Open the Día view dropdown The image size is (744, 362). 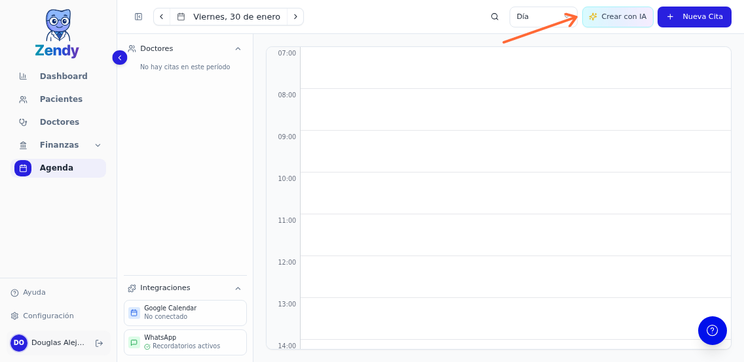click(x=543, y=17)
